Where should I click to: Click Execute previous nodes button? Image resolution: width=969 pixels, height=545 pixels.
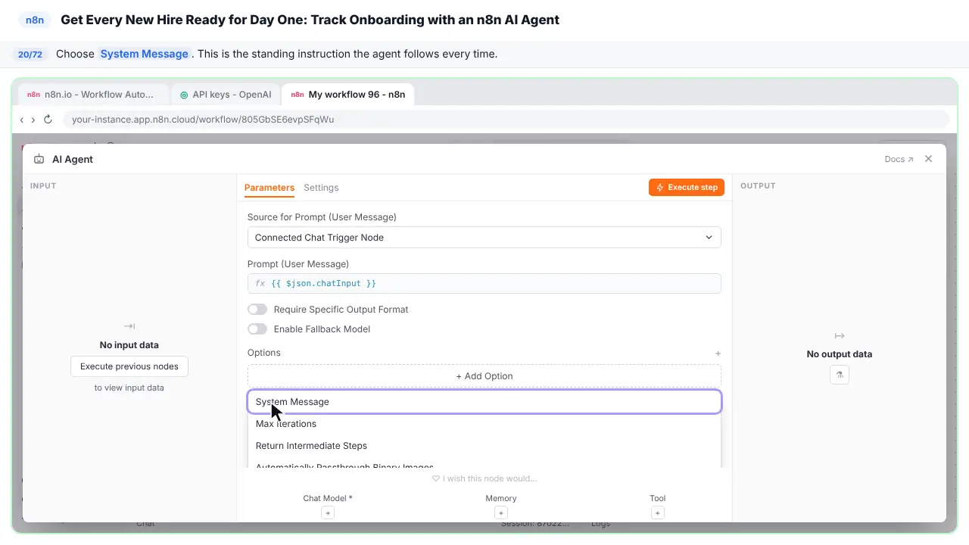coord(129,366)
